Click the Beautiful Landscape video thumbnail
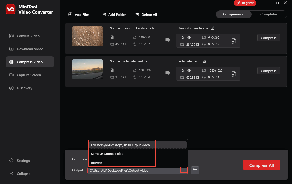 click(87, 36)
